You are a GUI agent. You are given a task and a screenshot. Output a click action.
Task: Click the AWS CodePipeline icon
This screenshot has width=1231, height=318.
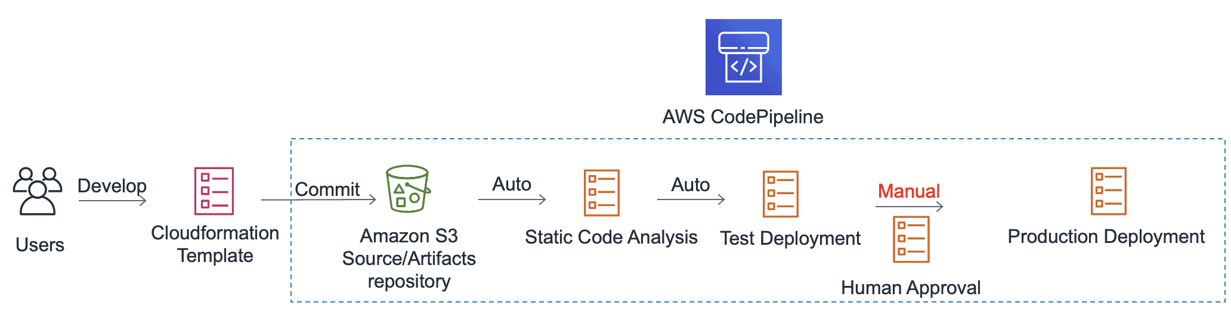click(743, 57)
